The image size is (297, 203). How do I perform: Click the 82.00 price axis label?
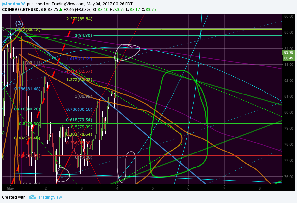click(289, 80)
